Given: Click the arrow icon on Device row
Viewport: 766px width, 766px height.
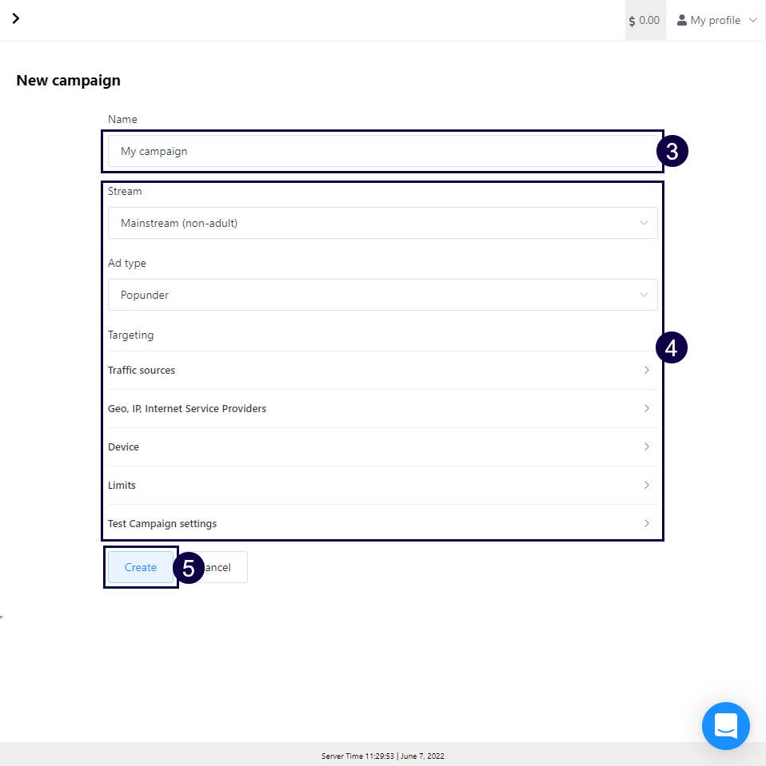Looking at the screenshot, I should [x=646, y=447].
